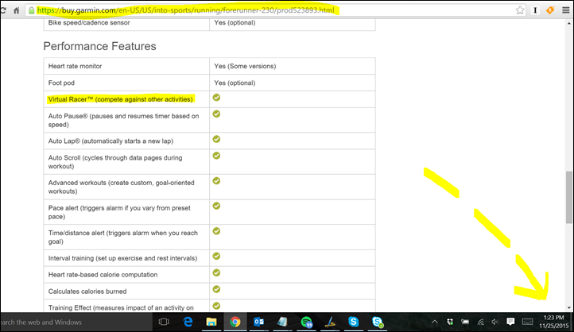
Task: Open the pen-shaped app on the taskbar
Action: [330, 322]
